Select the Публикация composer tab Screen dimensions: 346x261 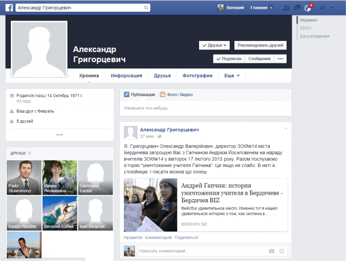pos(139,94)
